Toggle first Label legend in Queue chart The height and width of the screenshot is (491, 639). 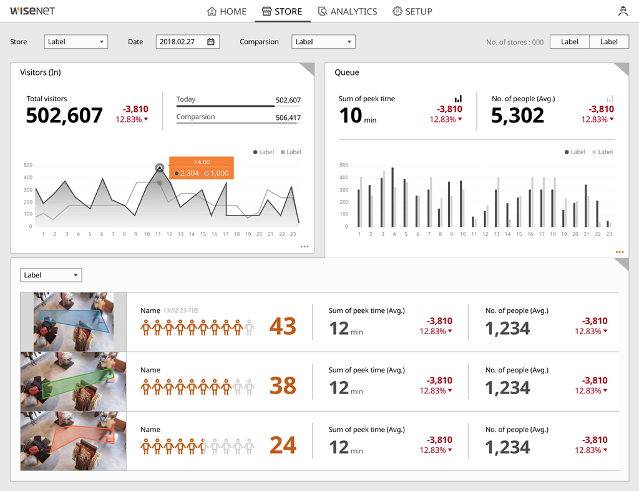click(x=575, y=152)
